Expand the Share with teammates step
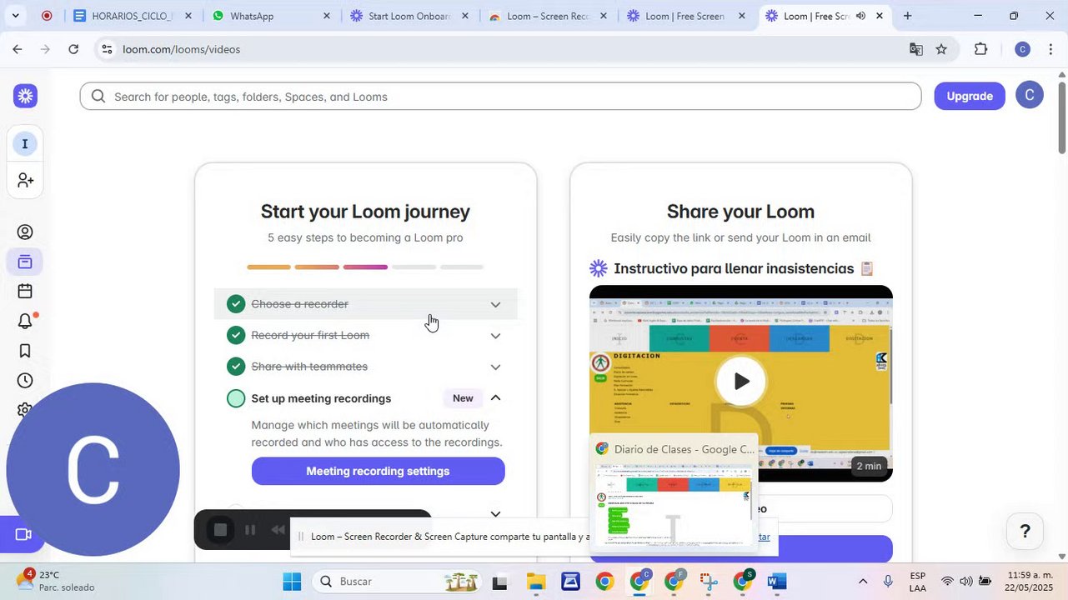Image resolution: width=1068 pixels, height=600 pixels. point(495,367)
